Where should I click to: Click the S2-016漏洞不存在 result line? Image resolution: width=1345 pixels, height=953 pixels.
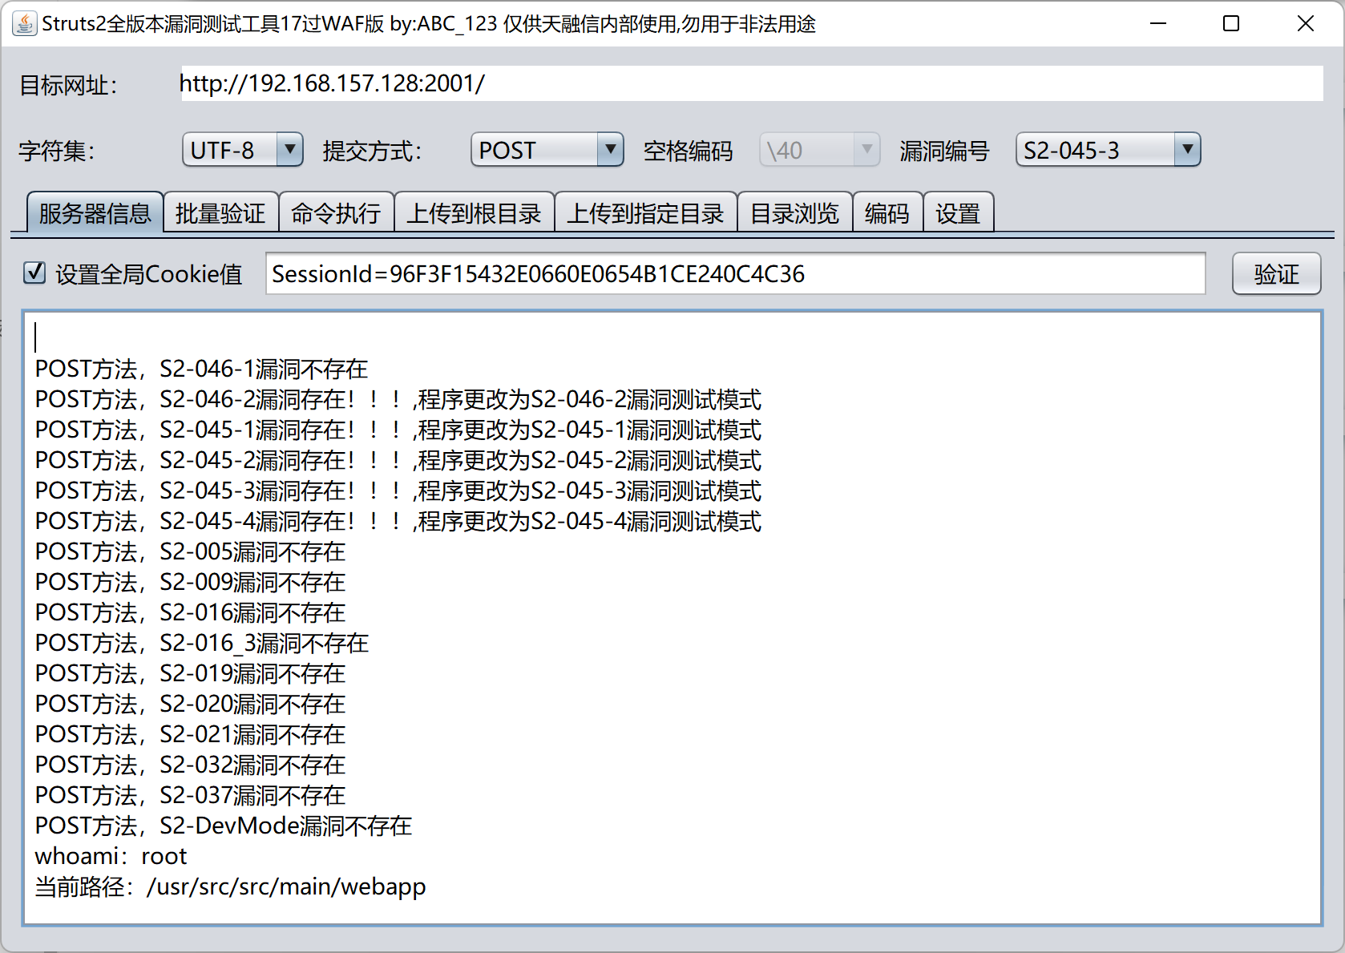[x=190, y=612]
